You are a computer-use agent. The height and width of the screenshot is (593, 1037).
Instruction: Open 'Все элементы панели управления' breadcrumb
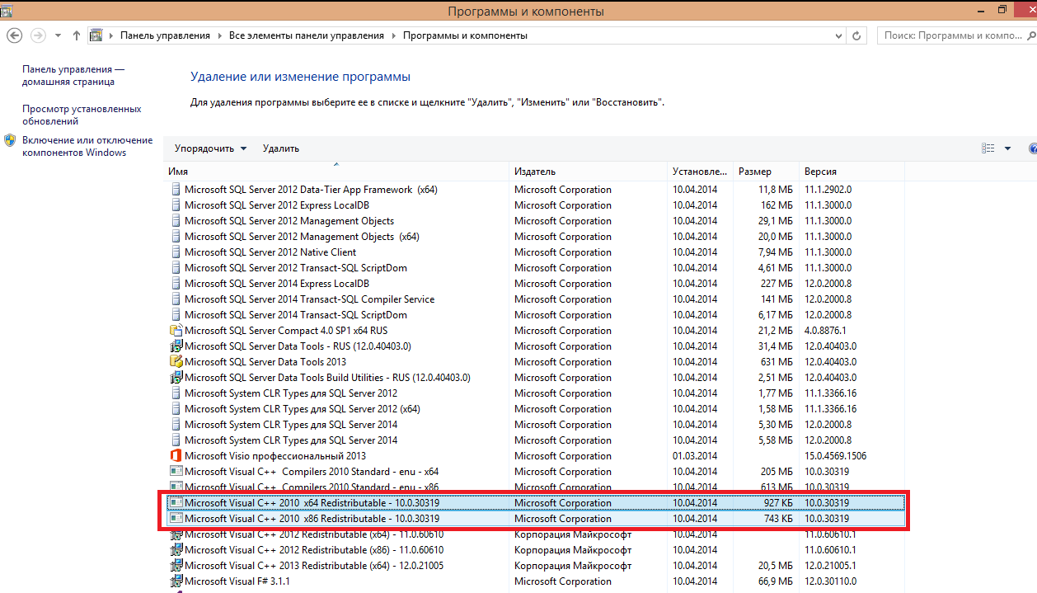tap(307, 35)
